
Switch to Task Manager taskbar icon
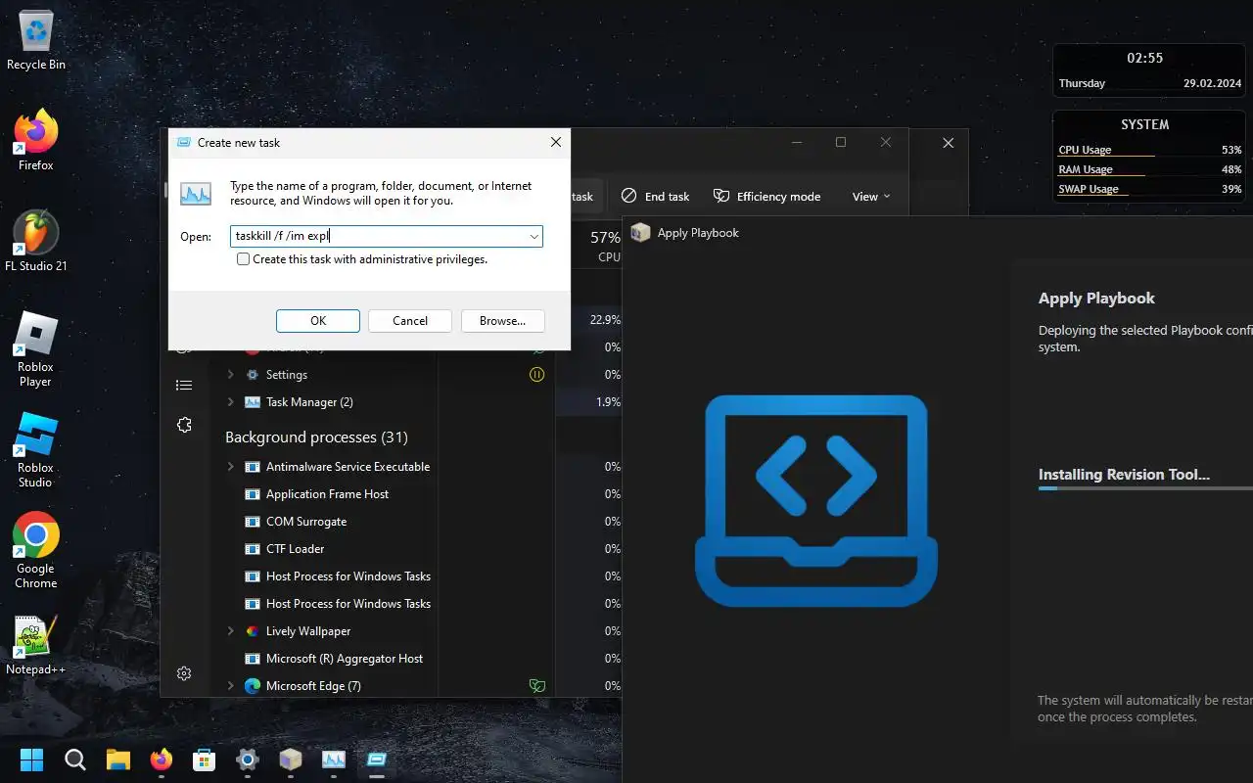(334, 760)
